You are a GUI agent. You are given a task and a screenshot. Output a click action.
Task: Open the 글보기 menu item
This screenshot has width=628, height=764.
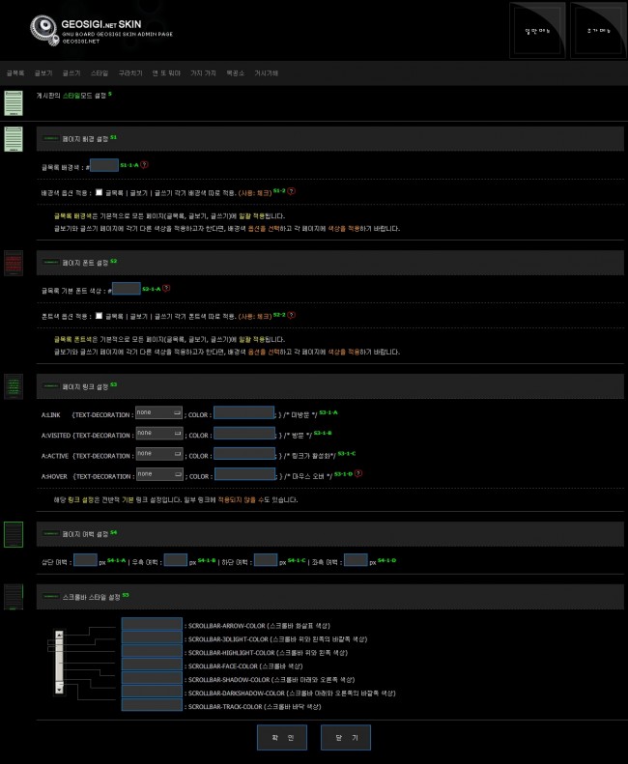[x=43, y=73]
